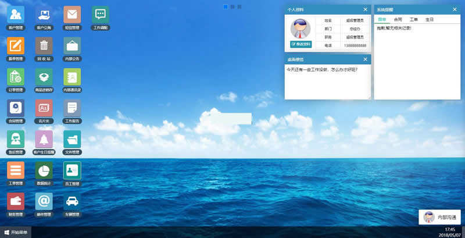The width and height of the screenshot is (465, 238).
Task: Switch to the 合同 reminder tab
Action: point(398,19)
